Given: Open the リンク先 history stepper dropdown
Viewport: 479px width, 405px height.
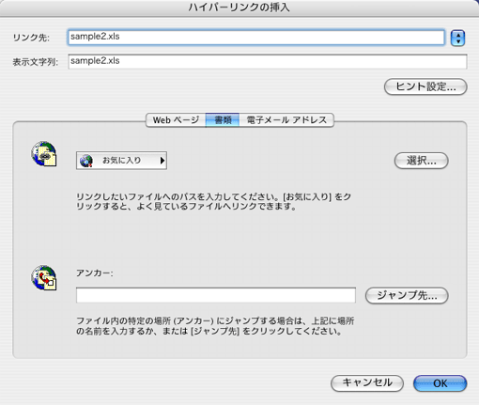Looking at the screenshot, I should click(x=457, y=39).
